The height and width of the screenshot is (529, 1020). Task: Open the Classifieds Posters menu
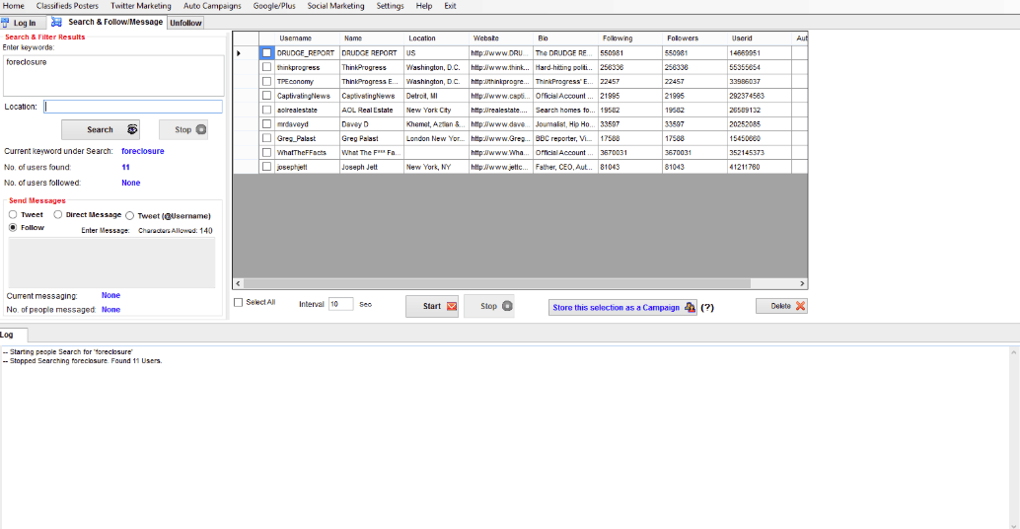pyautogui.click(x=67, y=6)
